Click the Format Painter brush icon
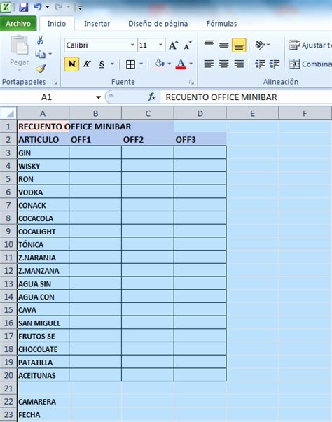The width and height of the screenshot is (332, 422). pyautogui.click(x=41, y=69)
